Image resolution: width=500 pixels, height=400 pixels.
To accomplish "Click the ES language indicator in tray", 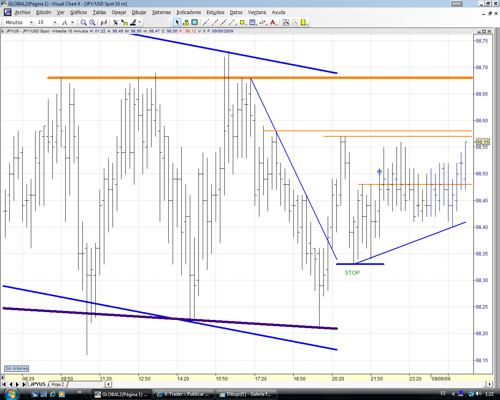I will pyautogui.click(x=443, y=393).
